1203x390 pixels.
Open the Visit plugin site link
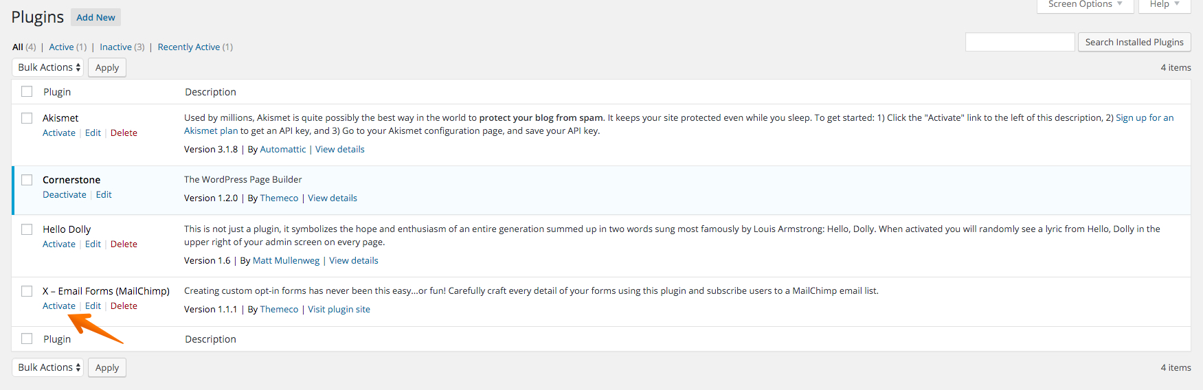coord(339,309)
